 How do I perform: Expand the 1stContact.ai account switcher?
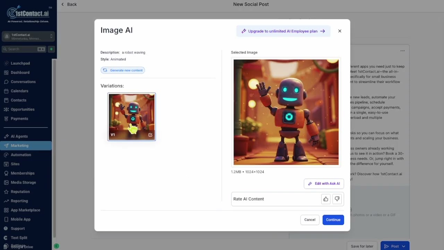[x=28, y=36]
